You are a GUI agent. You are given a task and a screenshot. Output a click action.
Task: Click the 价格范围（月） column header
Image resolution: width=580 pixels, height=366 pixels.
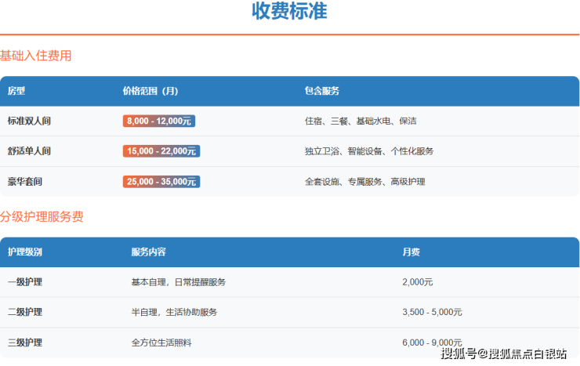point(150,91)
